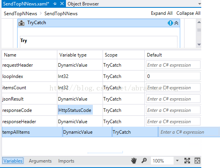
Task: Pin the SendTopNNews.xaml tab
Action: [x=55, y=4]
